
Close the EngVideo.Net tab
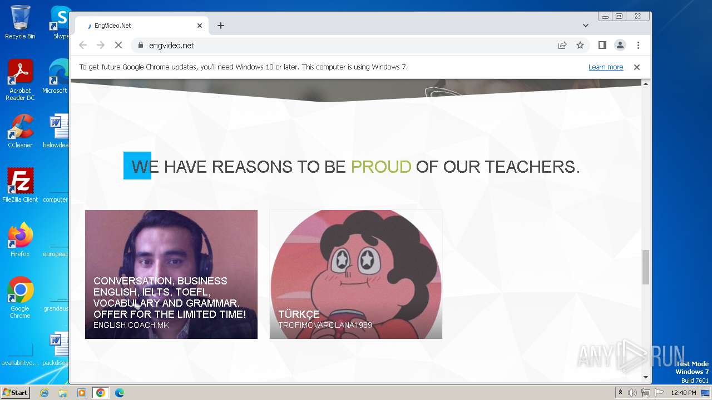(x=200, y=26)
